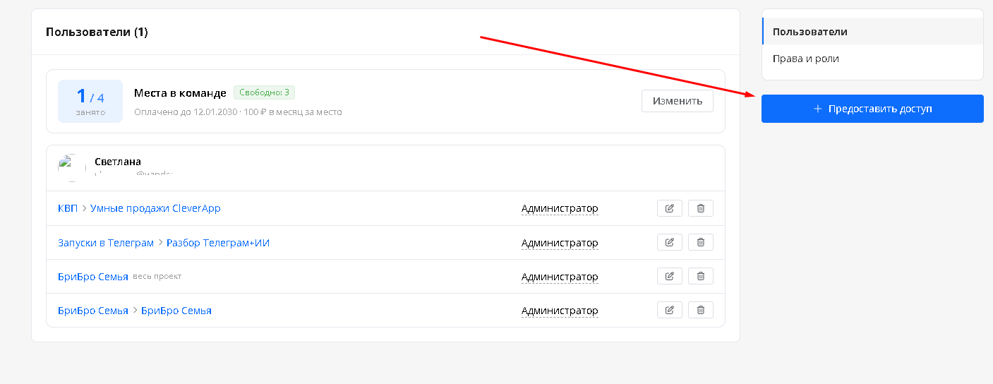Screen dimensions: 993x384
Task: Click Администратор role in CleverApp row
Action: pyautogui.click(x=560, y=208)
